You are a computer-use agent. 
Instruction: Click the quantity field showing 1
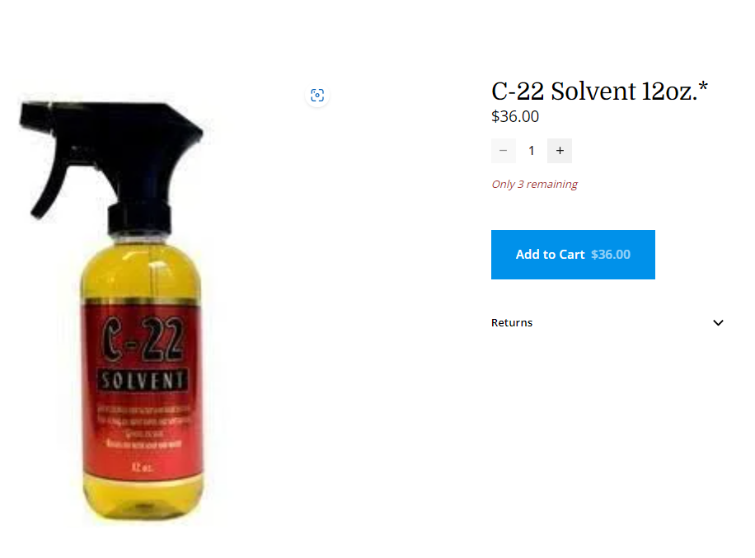532,151
